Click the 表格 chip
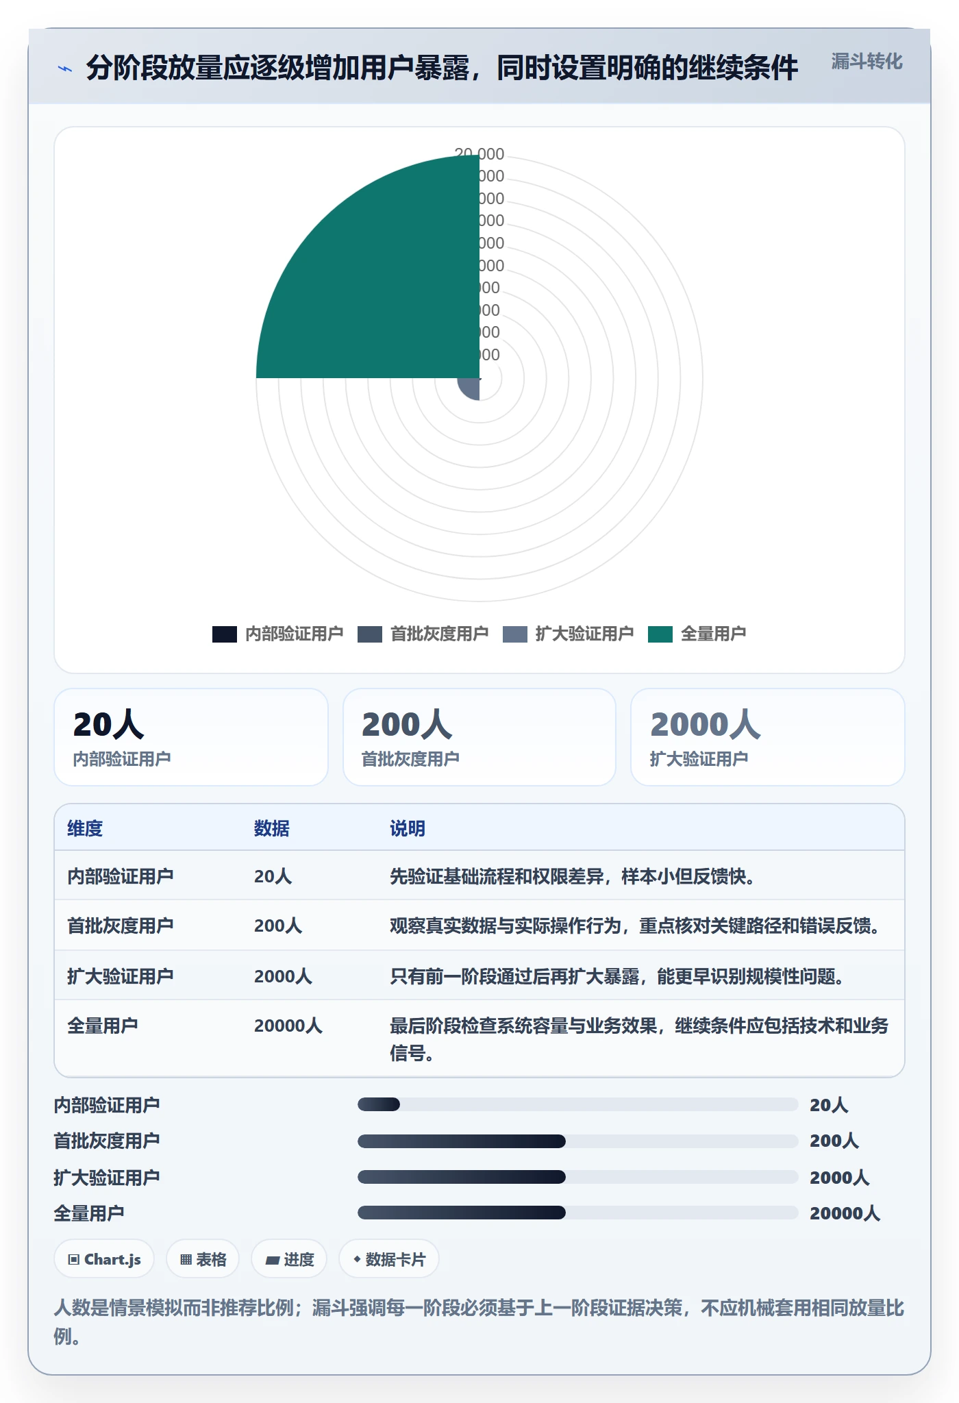This screenshot has height=1403, width=959. click(203, 1259)
